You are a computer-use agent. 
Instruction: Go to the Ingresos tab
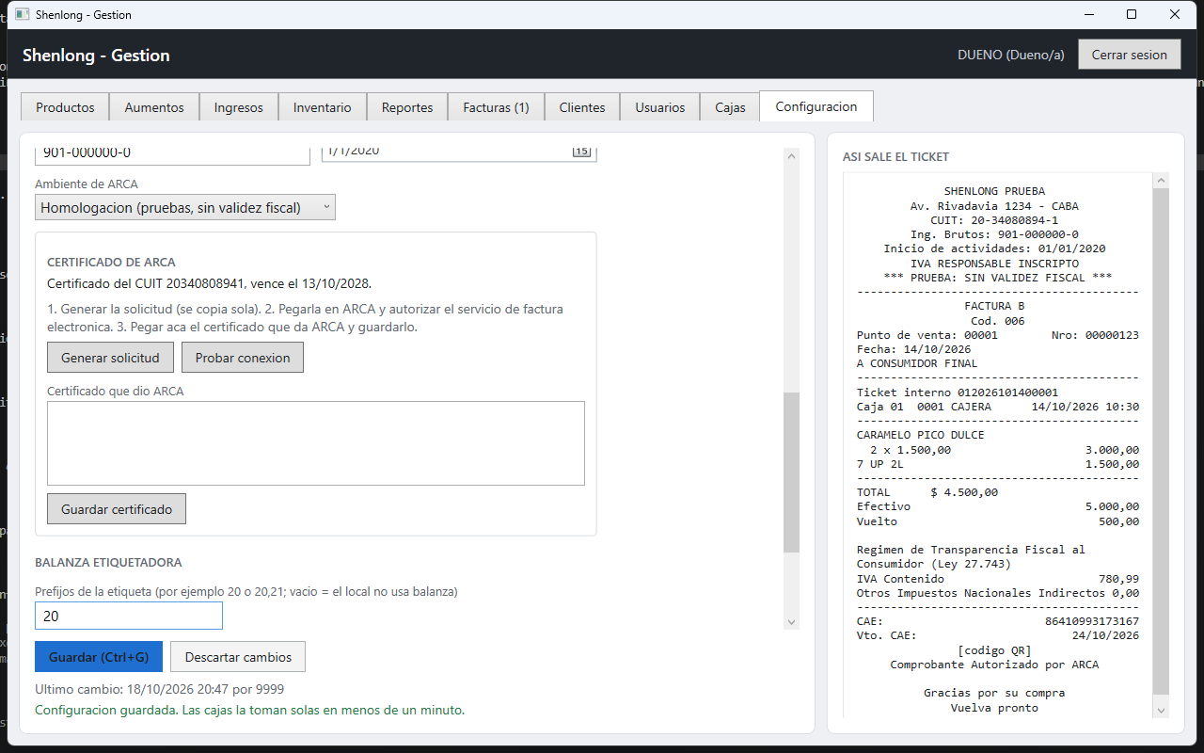point(239,107)
